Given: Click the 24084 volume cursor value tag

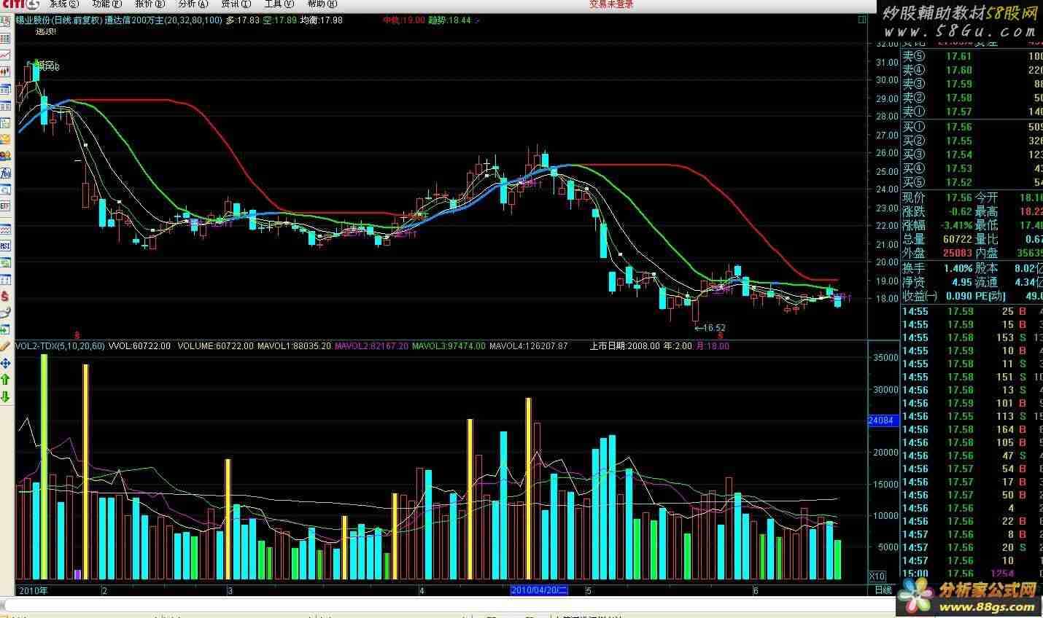Looking at the screenshot, I should point(882,421).
